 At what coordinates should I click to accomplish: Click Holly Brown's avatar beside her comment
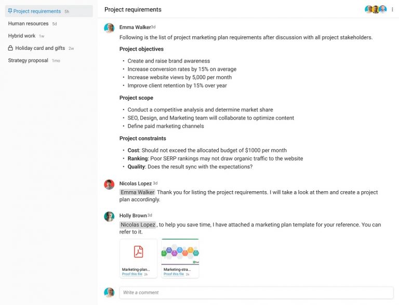coord(109,217)
